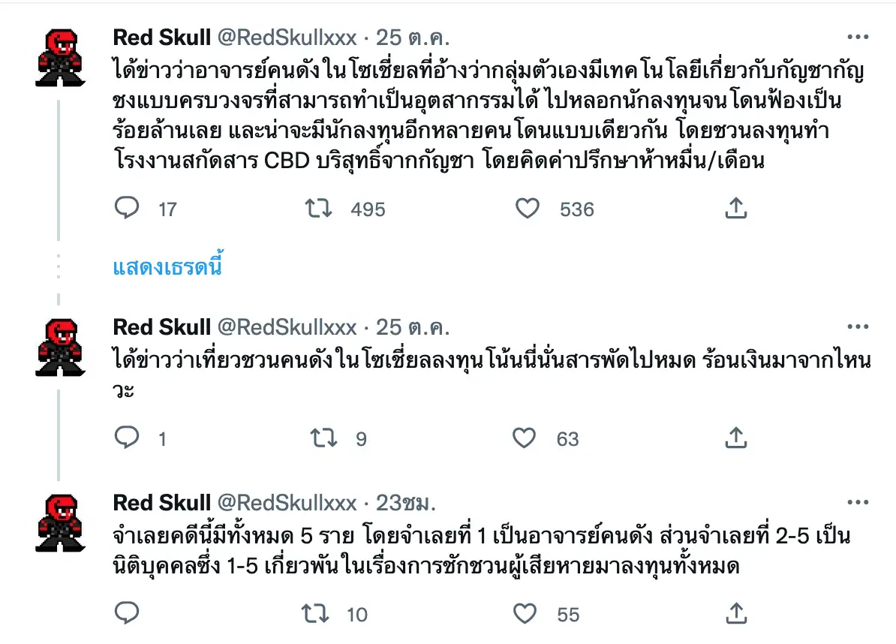Retweet the tweet with 9 retweets
This screenshot has width=896, height=644.
tap(323, 437)
